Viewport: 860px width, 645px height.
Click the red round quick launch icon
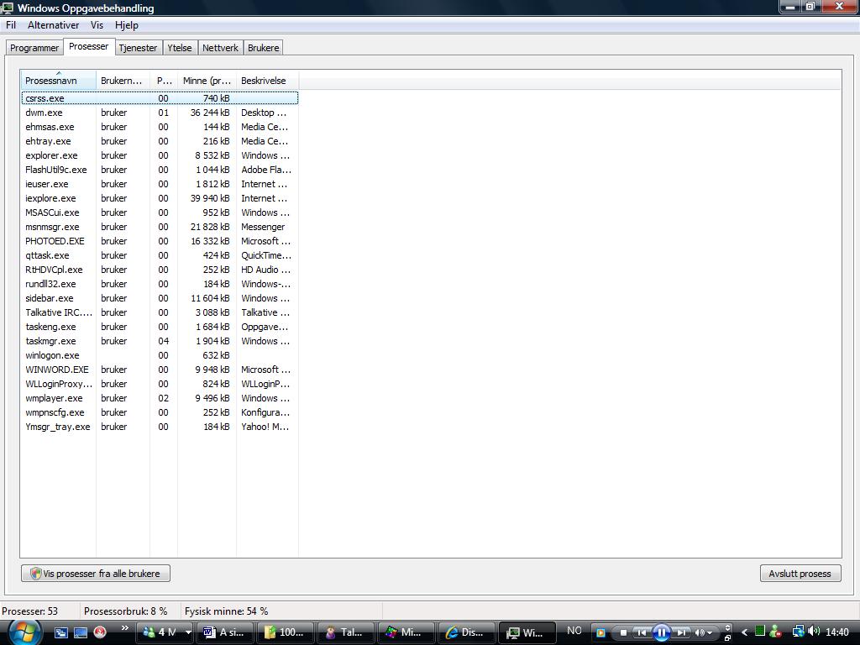pos(100,632)
